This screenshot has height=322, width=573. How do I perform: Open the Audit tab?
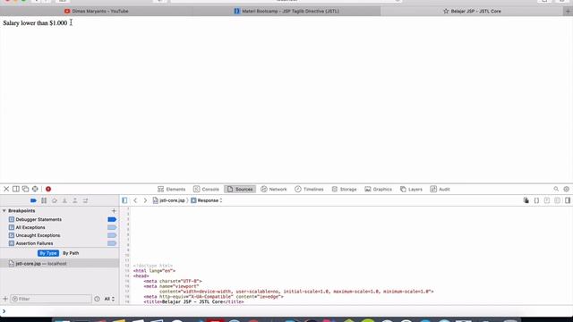tap(440, 189)
